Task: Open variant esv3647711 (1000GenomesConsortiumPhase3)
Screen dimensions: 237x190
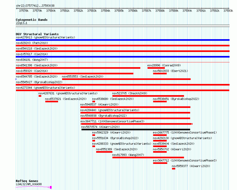Action: (112, 121)
